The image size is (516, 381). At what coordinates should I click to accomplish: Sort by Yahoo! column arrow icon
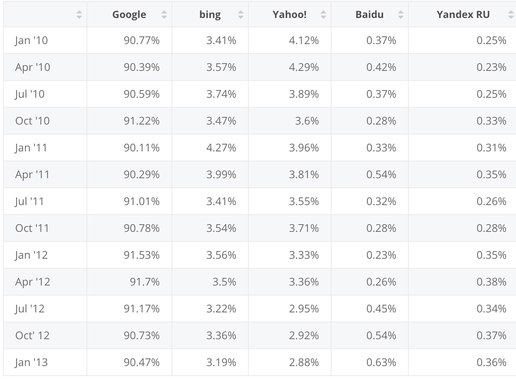[x=323, y=15]
